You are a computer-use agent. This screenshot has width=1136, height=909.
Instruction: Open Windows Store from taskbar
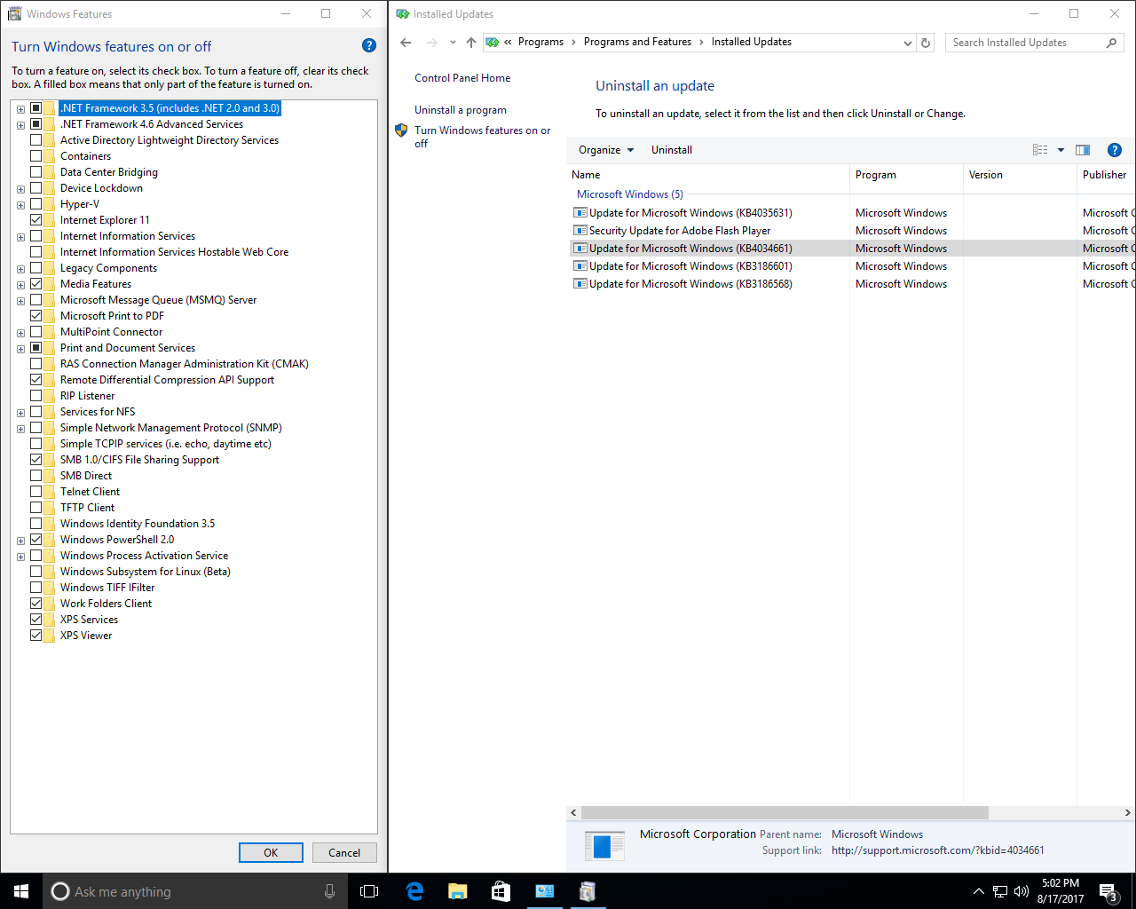pos(501,891)
